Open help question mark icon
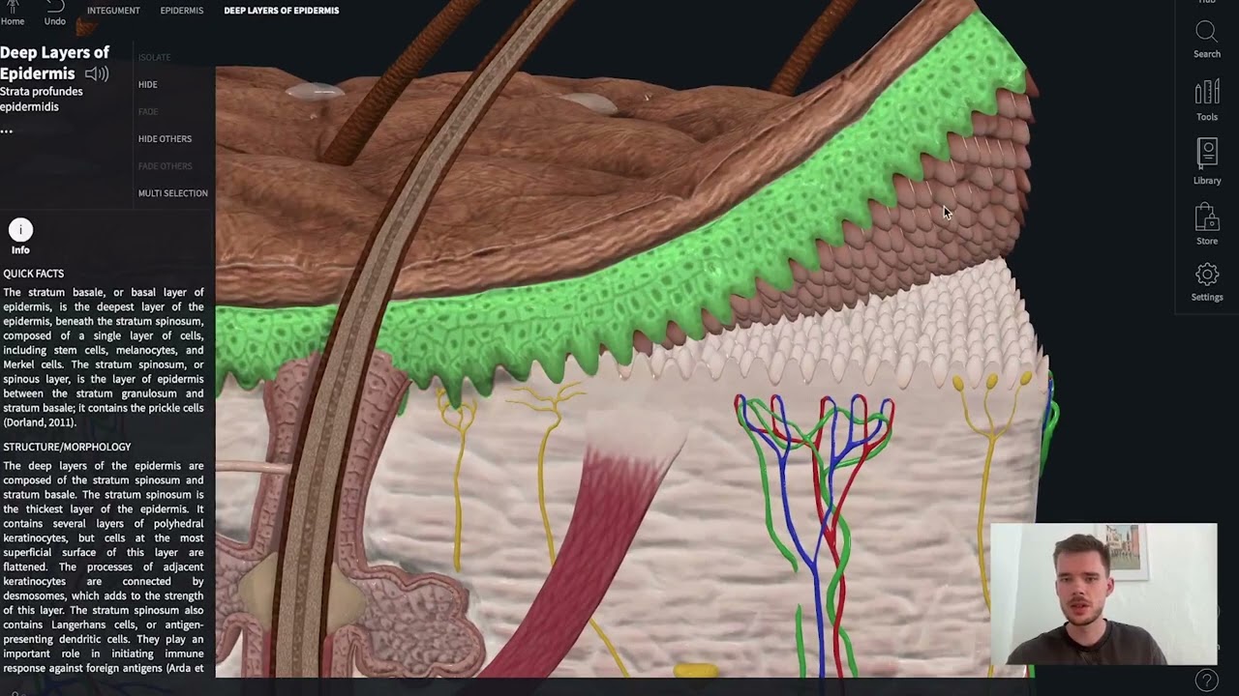Viewport: 1239px width, 696px height. coord(1206,681)
